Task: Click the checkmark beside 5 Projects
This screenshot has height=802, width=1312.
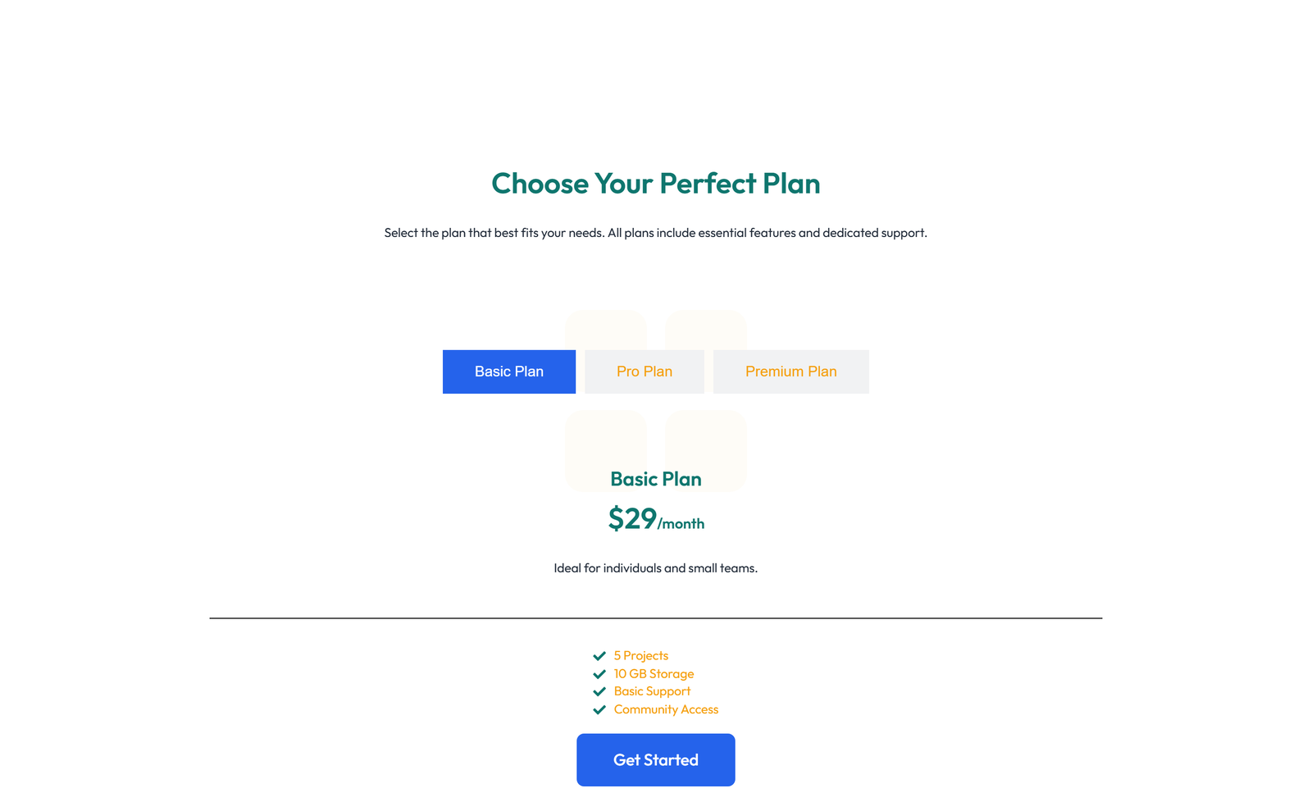Action: (x=599, y=656)
